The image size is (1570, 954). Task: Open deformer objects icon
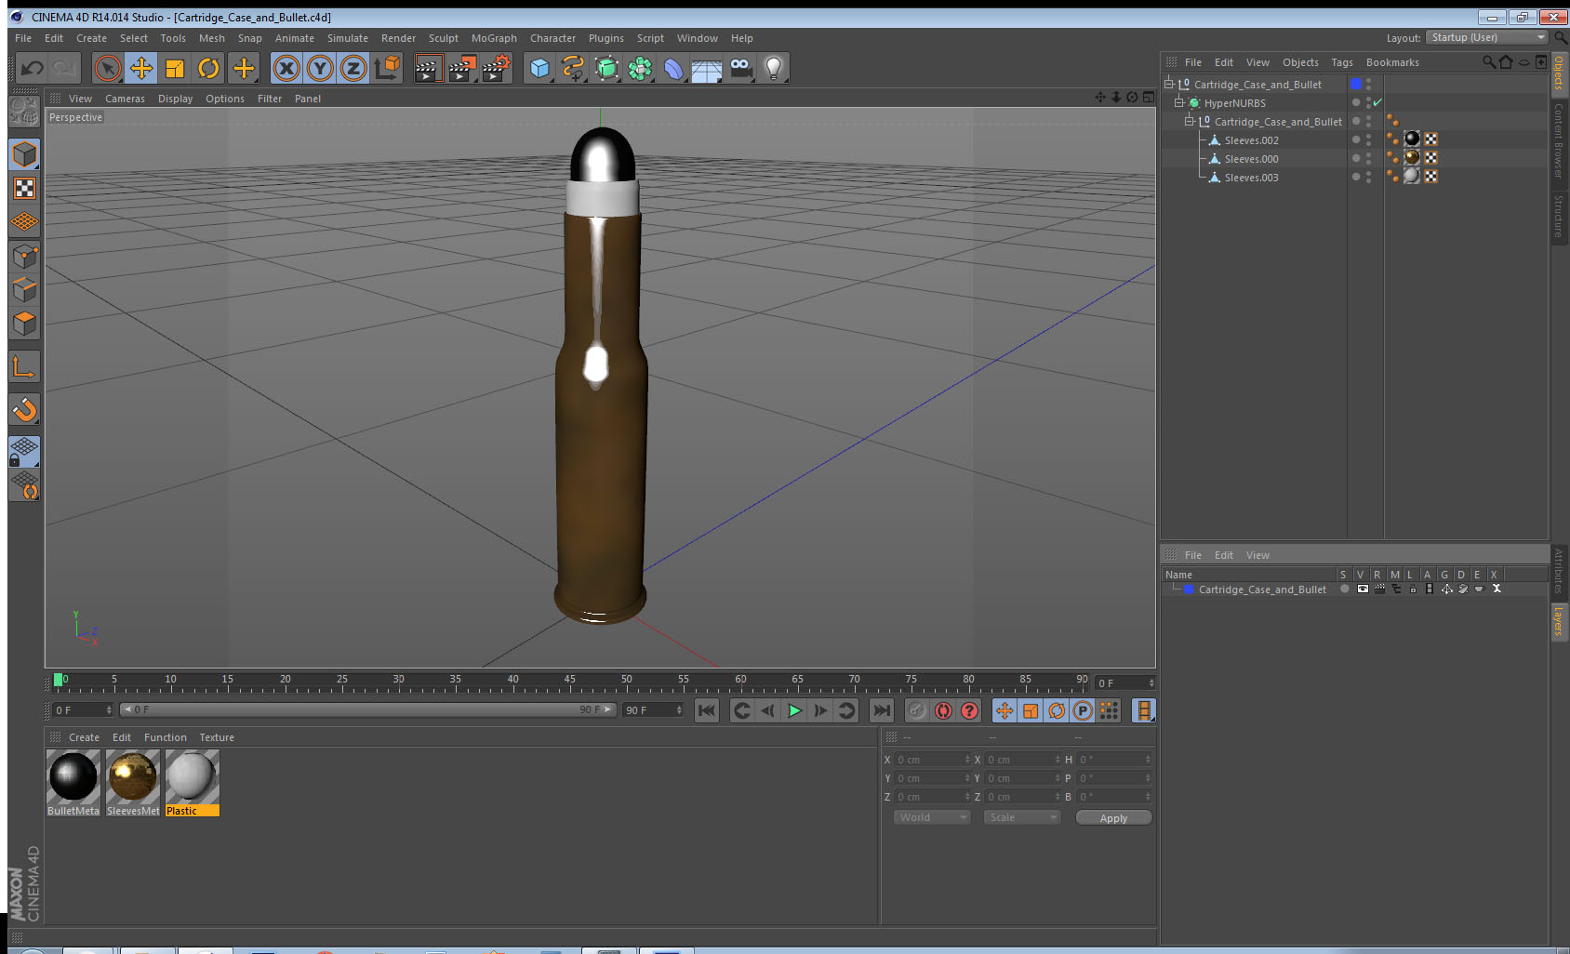673,68
